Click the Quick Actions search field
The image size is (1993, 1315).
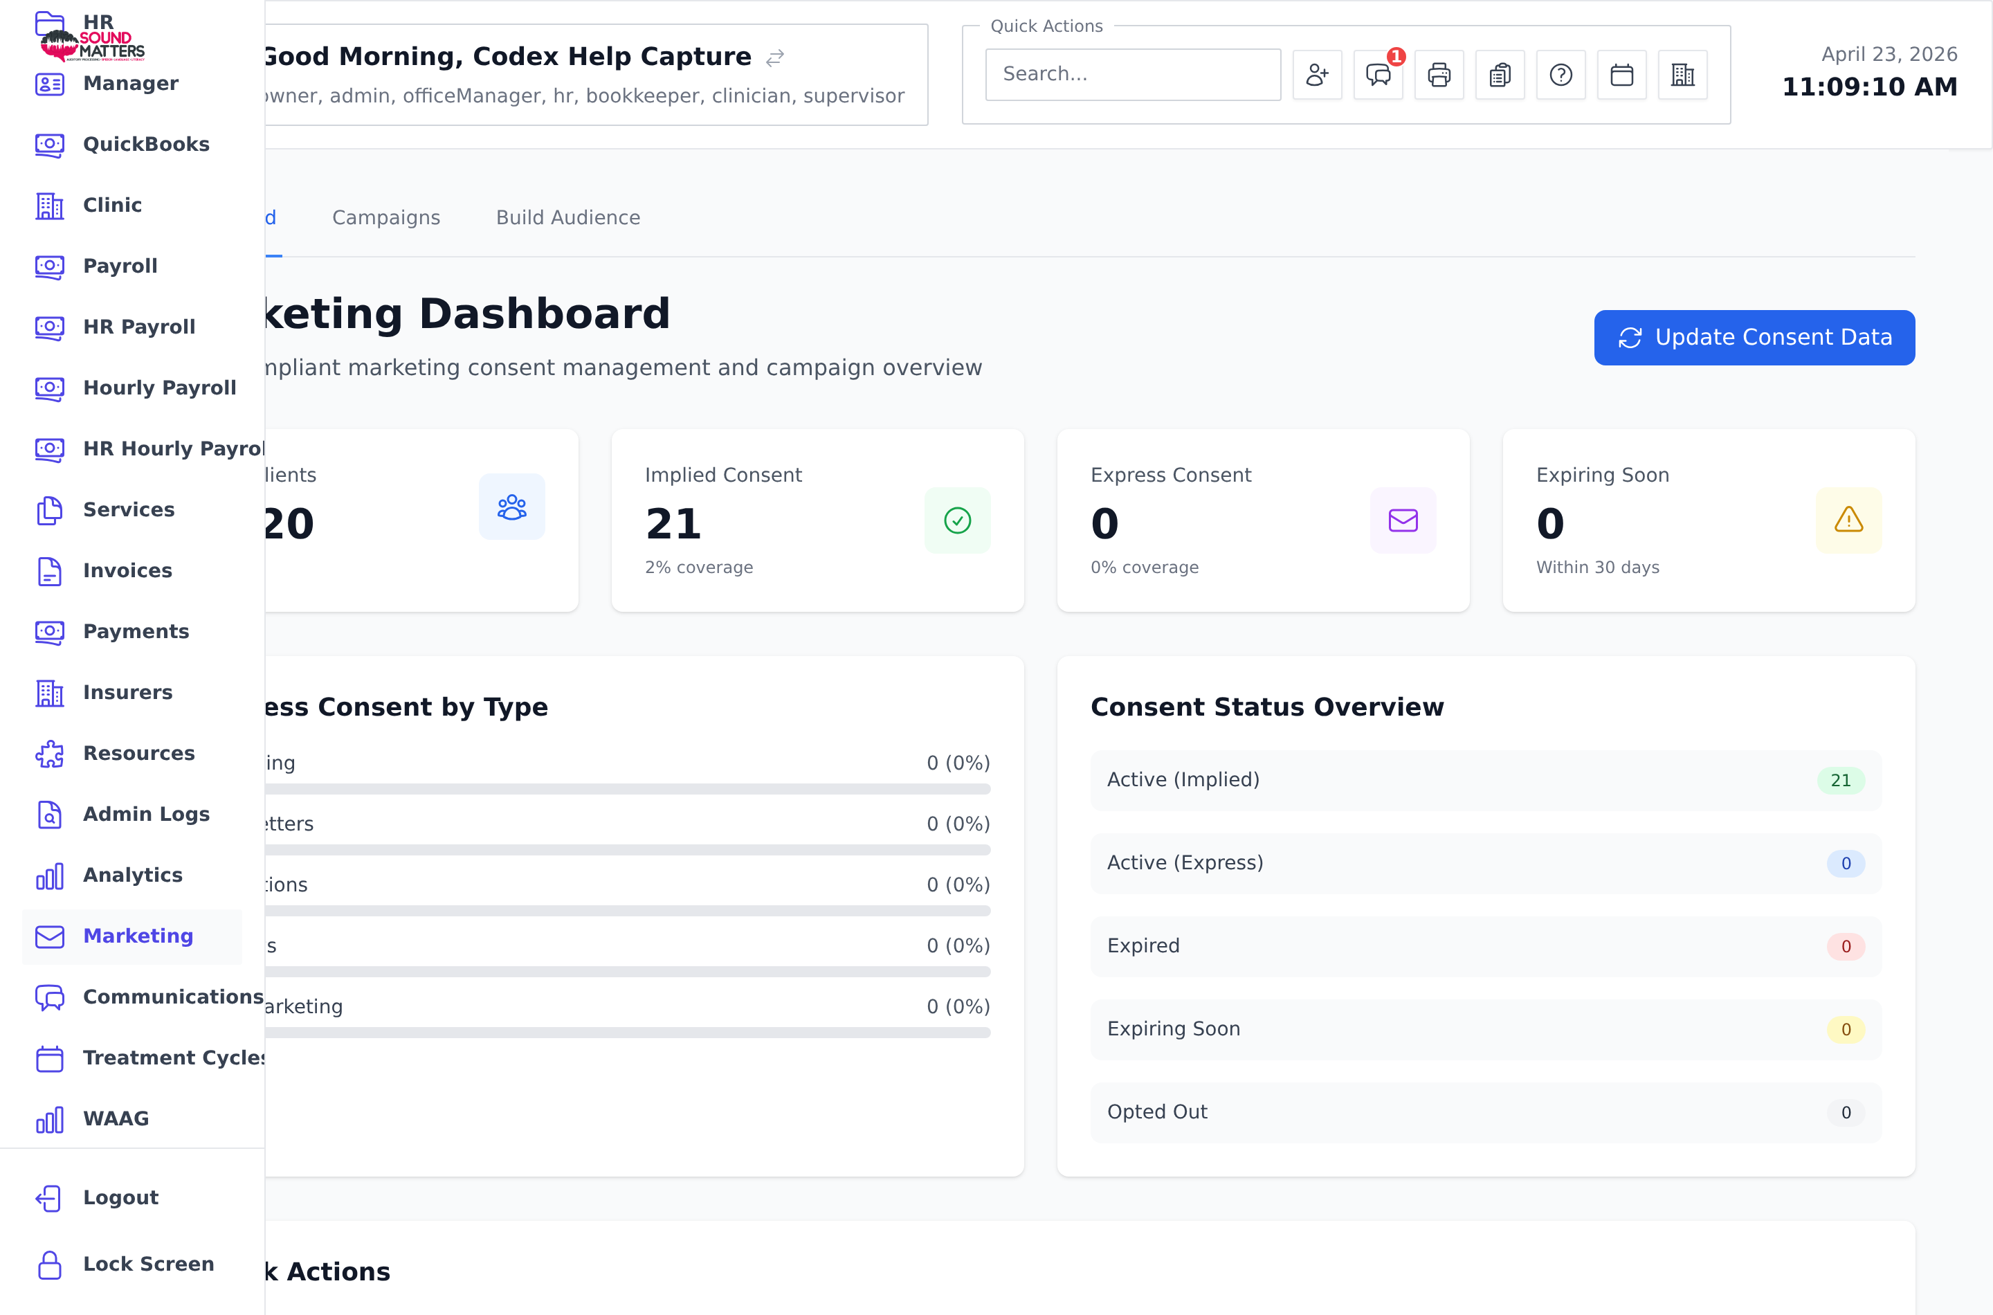1133,75
